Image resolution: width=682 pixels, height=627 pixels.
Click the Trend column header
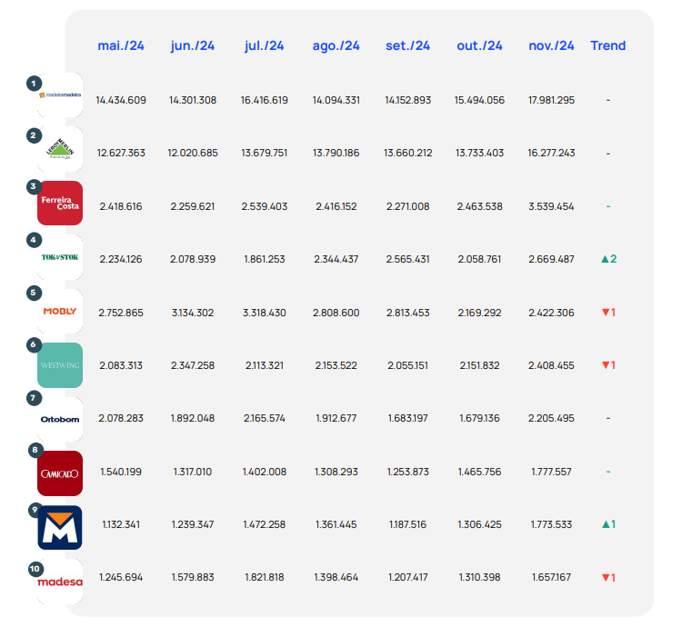coord(607,45)
